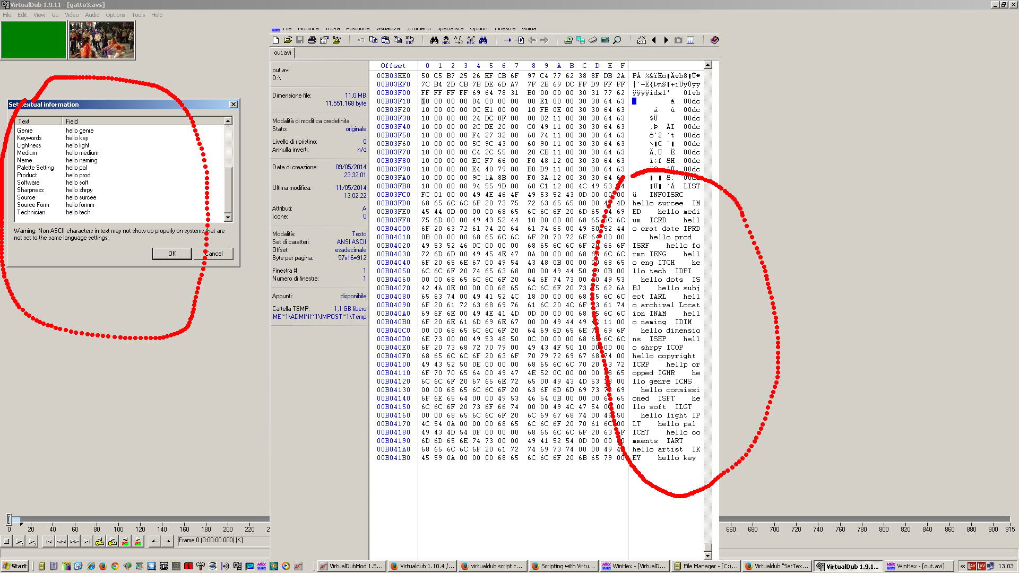Click the Play output preview button
1019x573 pixels.
tap(32, 542)
